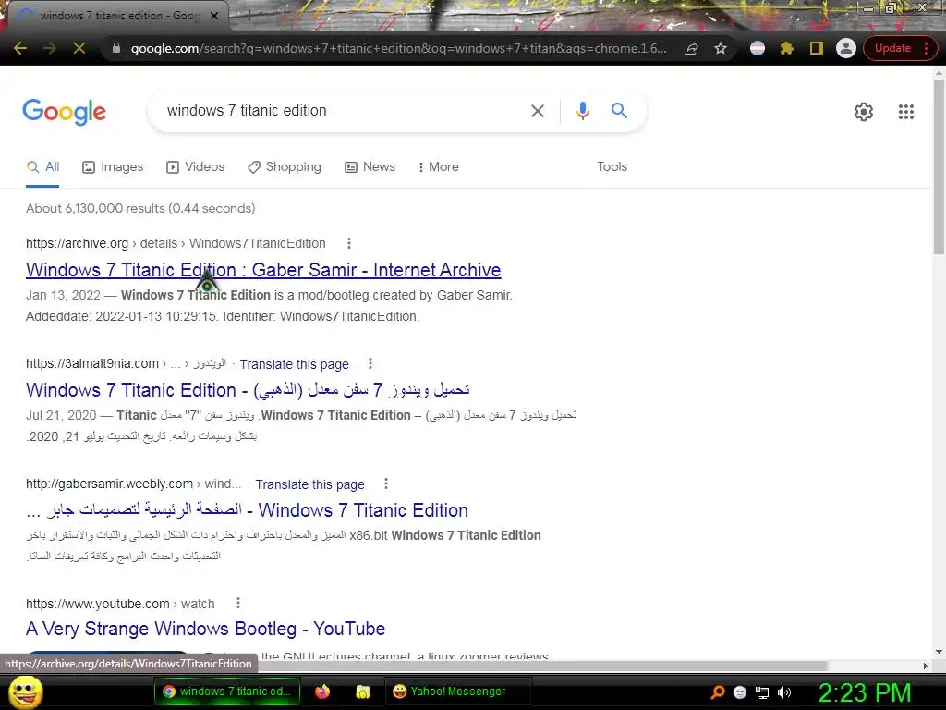View site info via the lock icon
Image resolution: width=946 pixels, height=710 pixels.
click(116, 48)
